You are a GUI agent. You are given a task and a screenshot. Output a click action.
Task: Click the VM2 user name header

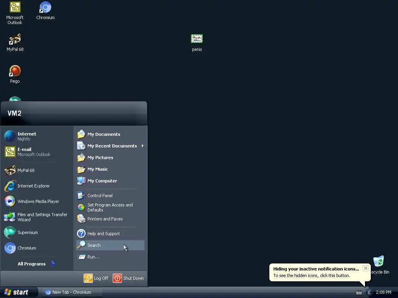tap(14, 113)
